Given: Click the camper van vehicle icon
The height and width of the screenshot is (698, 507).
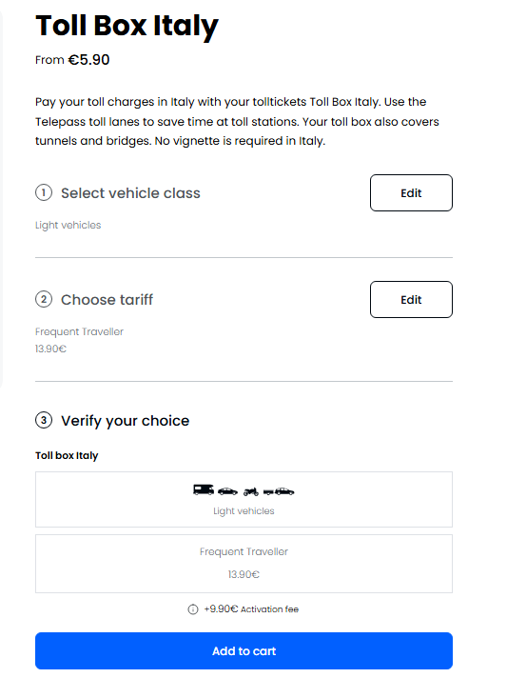Looking at the screenshot, I should click(204, 490).
